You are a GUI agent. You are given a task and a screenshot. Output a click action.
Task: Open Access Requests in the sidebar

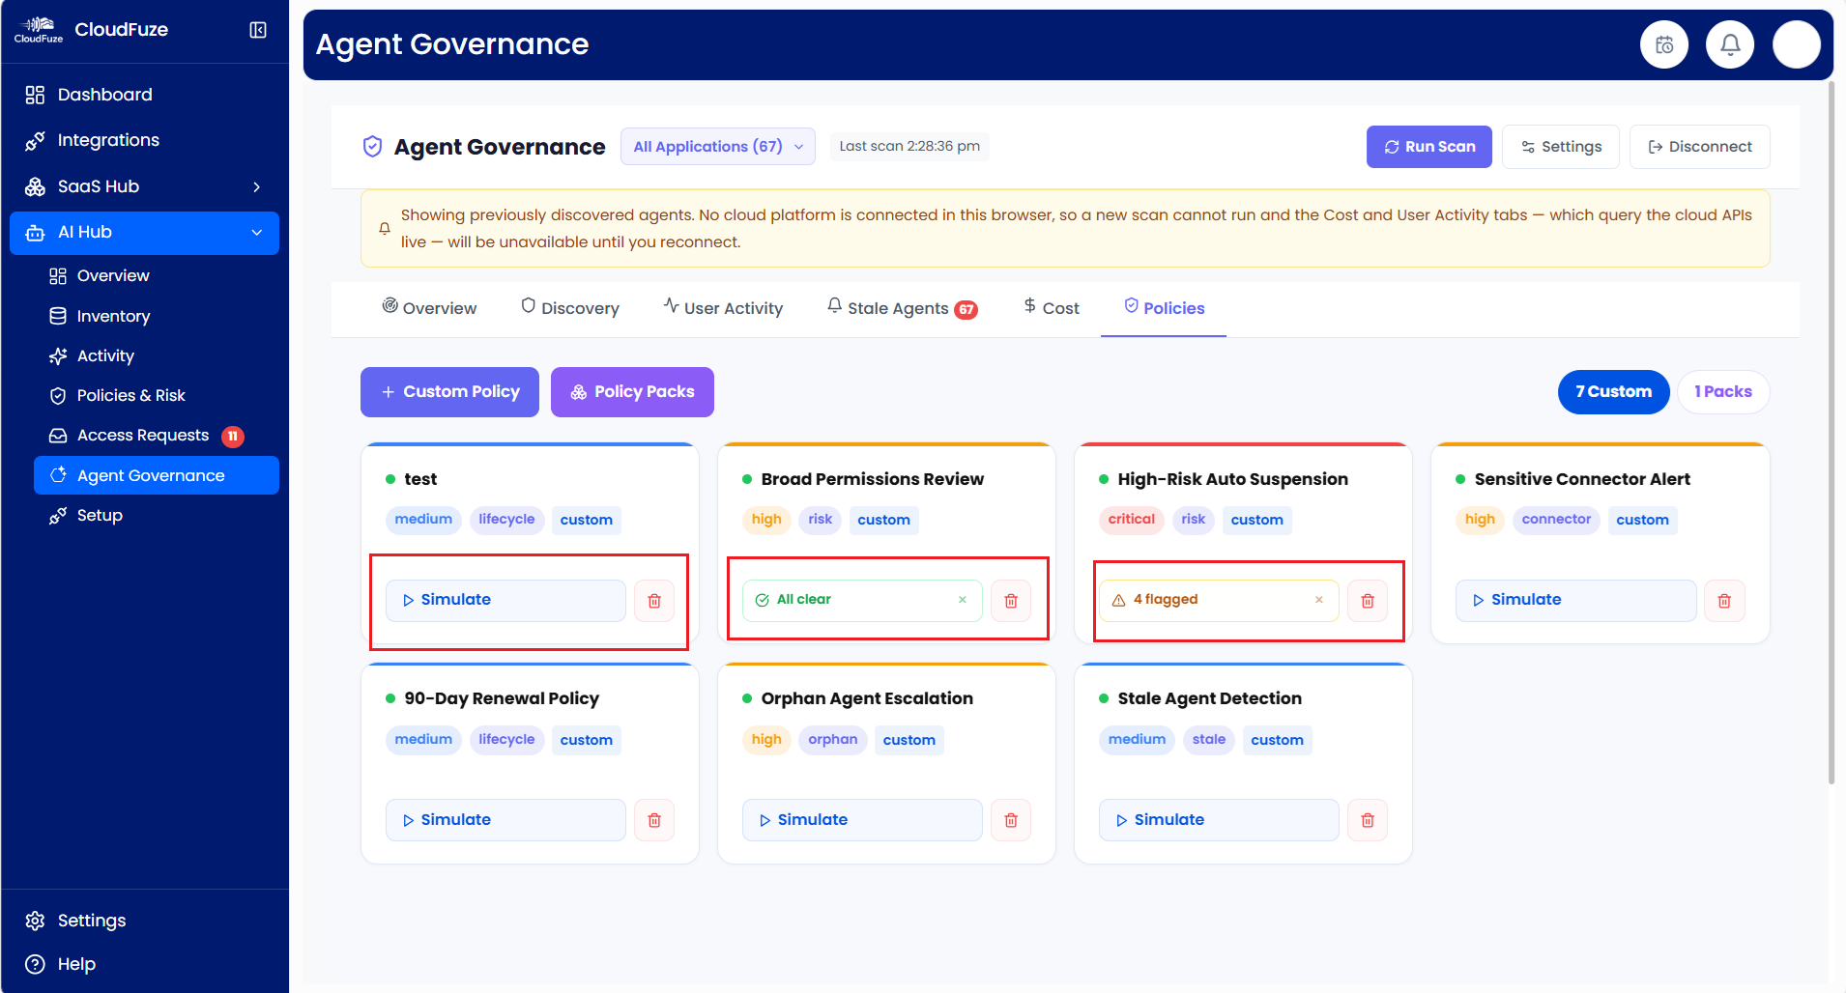pyautogui.click(x=157, y=436)
